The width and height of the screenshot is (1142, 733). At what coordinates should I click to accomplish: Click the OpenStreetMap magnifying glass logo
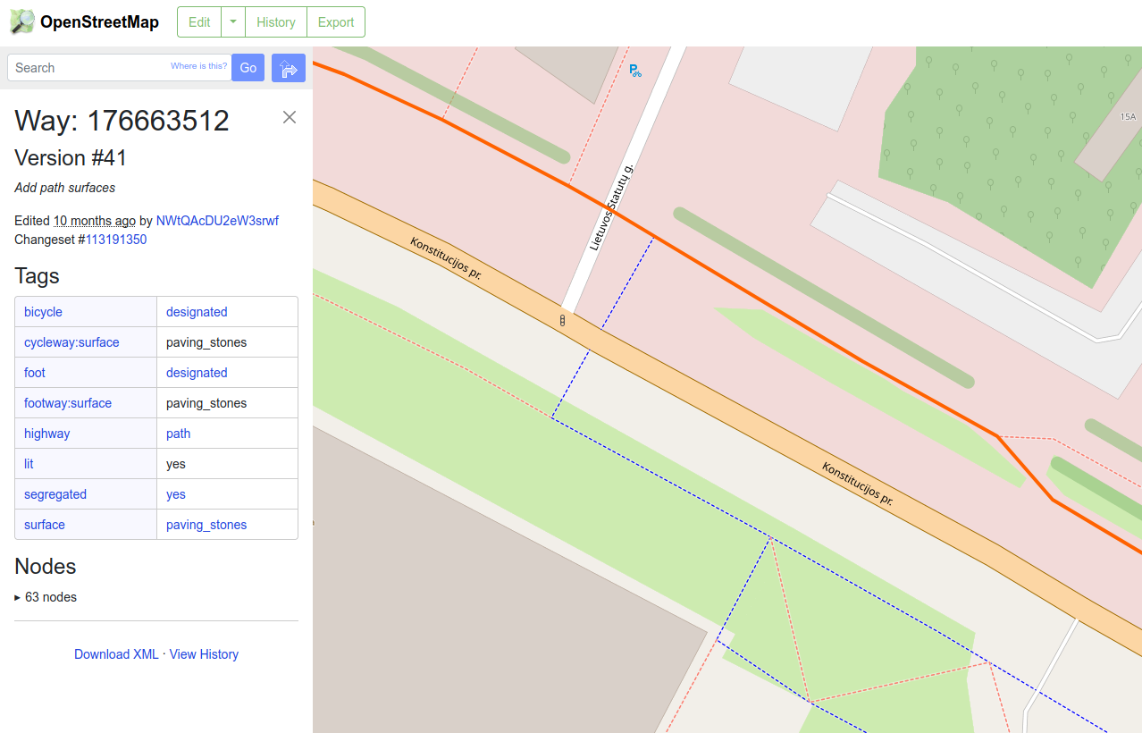click(21, 21)
